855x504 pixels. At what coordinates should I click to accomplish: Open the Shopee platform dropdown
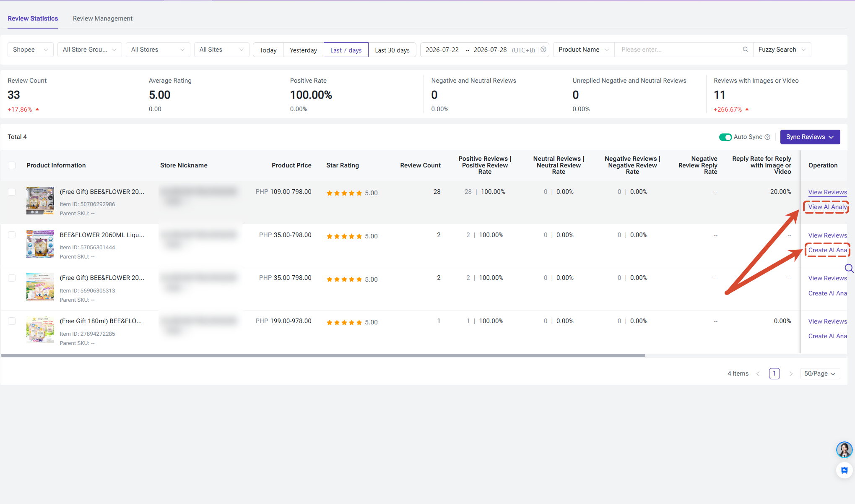[31, 50]
